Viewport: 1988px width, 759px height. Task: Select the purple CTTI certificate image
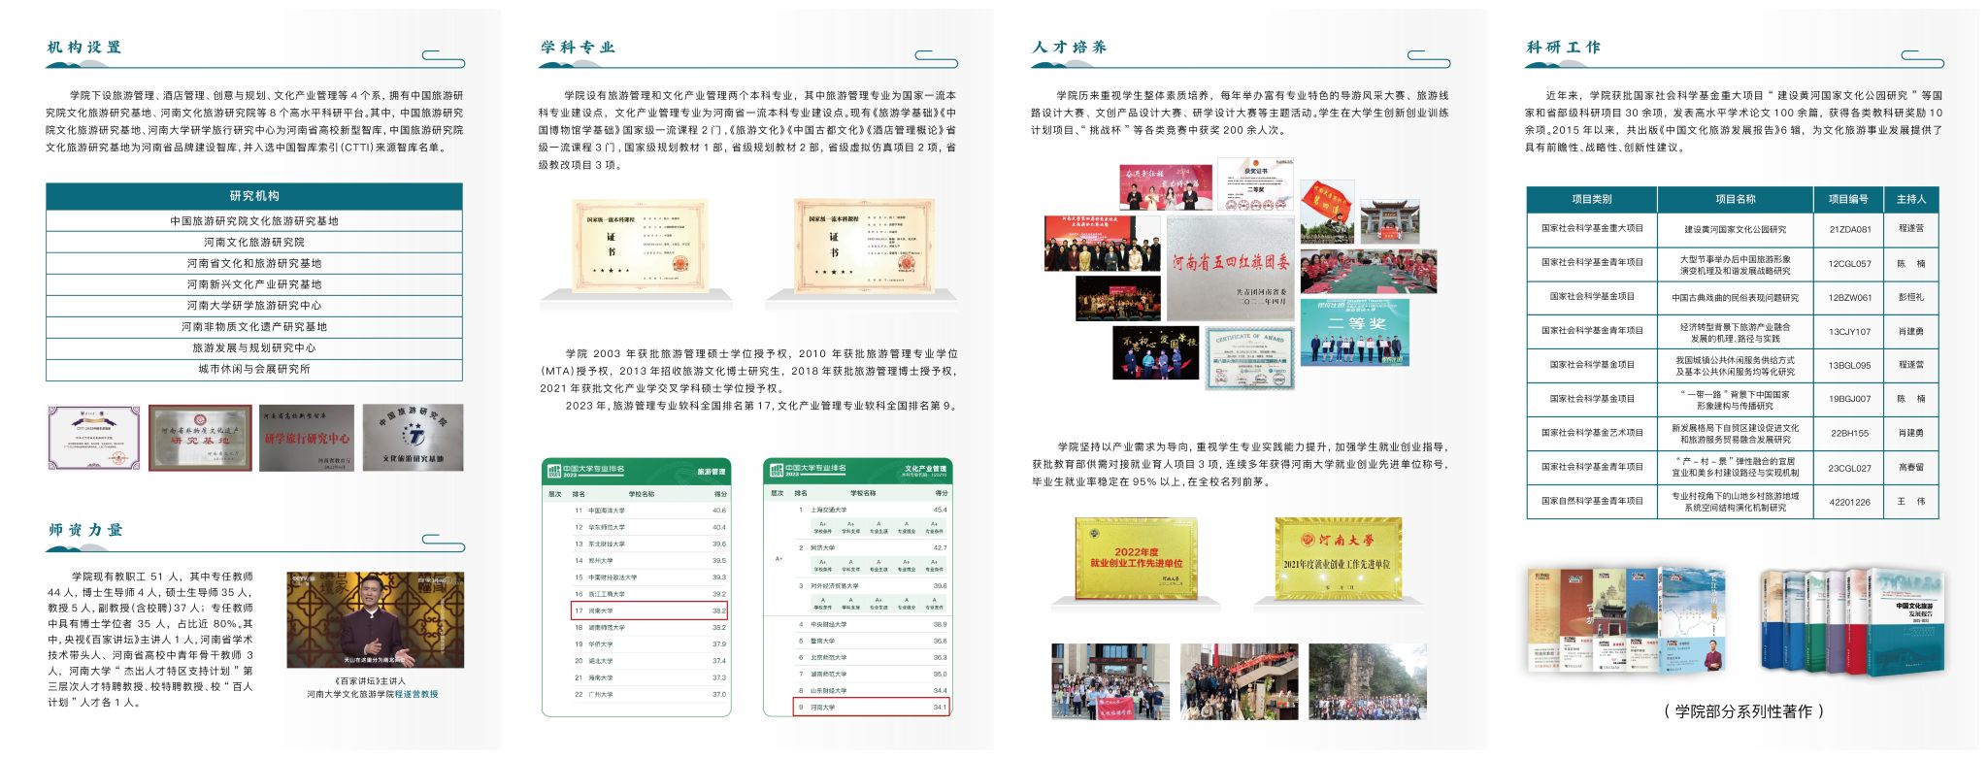click(x=94, y=439)
